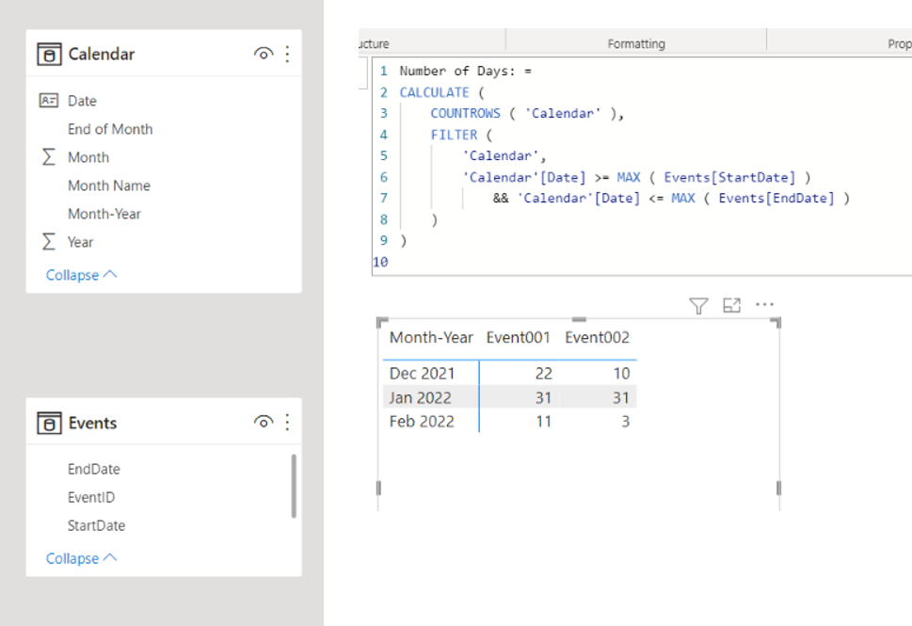Select the Feb 2022 row label
This screenshot has height=626, width=912.
coord(422,422)
